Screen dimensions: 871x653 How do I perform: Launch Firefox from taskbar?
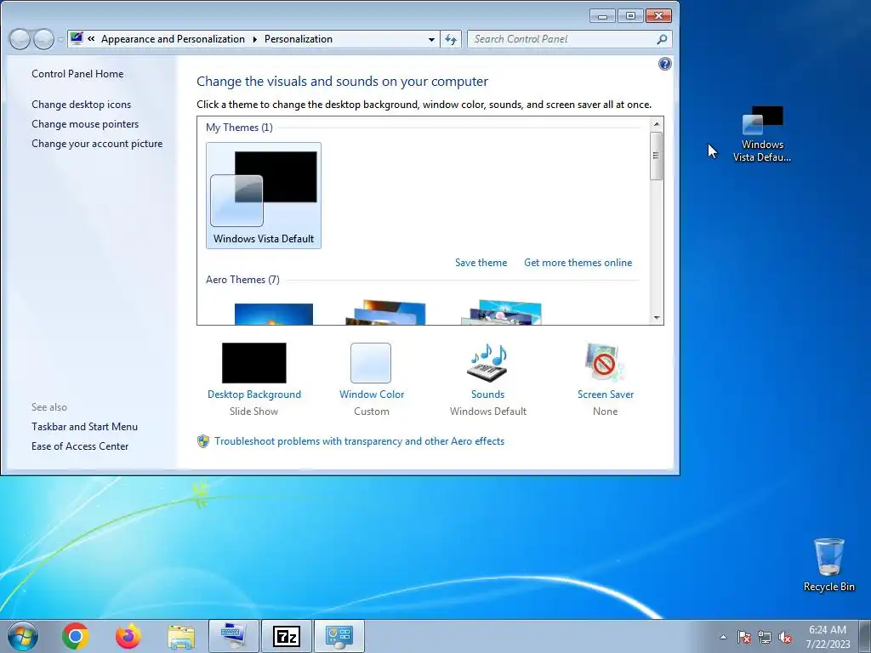[x=128, y=636]
